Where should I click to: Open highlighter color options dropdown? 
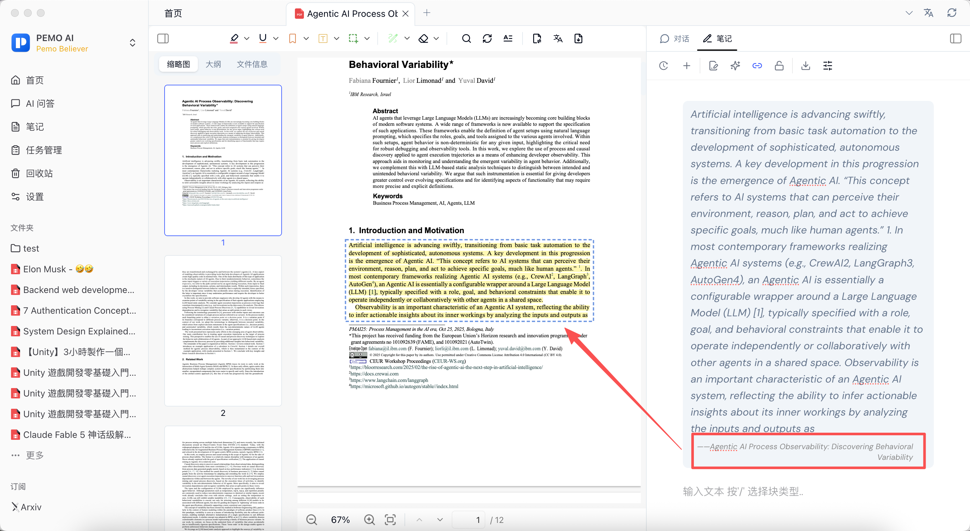coord(247,38)
